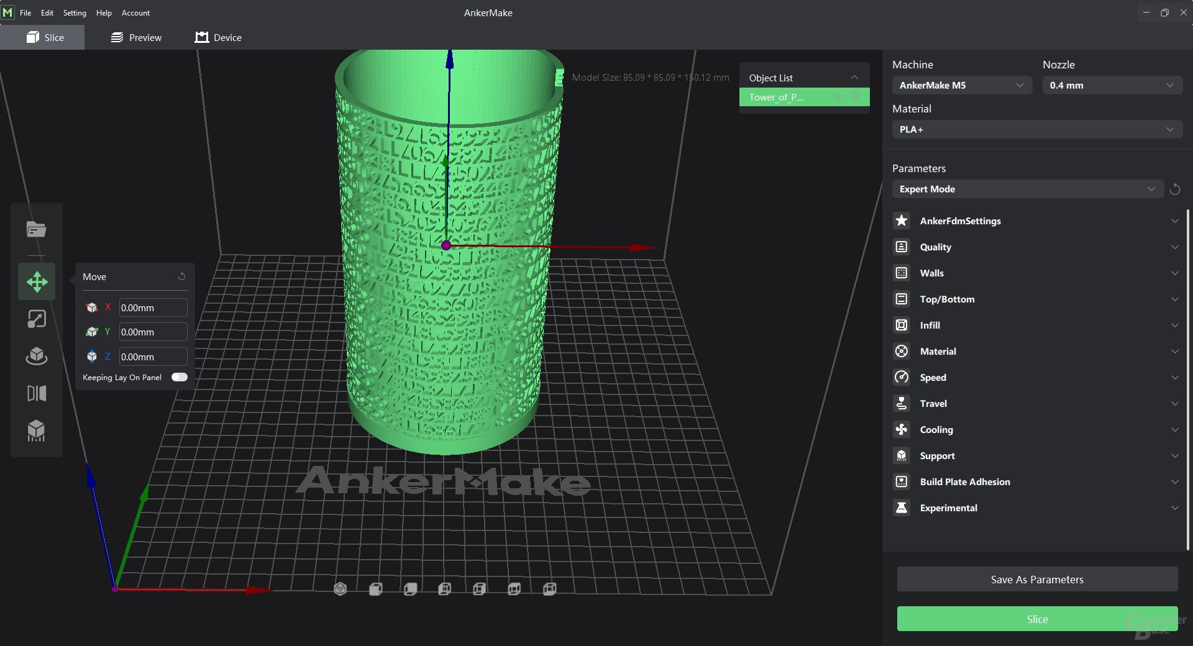Toggle the Keeping Lay On Panel switch
The width and height of the screenshot is (1193, 646).
click(179, 377)
